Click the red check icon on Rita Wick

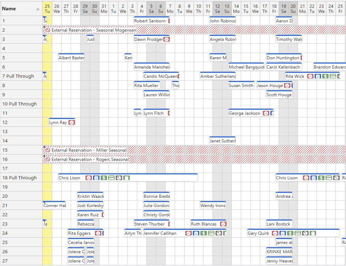click(310, 76)
